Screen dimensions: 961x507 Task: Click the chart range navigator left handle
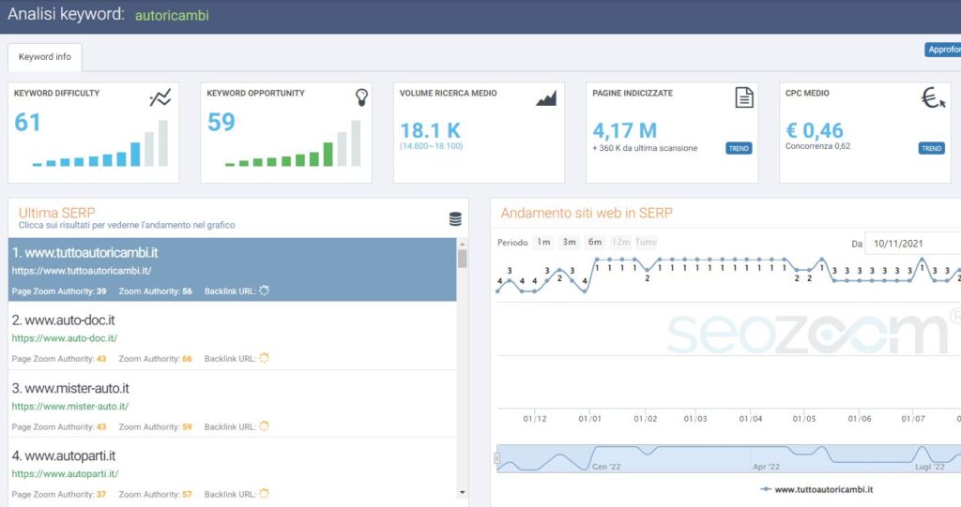(497, 458)
